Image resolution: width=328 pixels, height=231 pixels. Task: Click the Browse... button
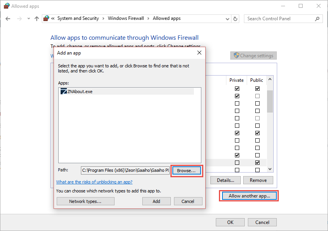point(186,171)
